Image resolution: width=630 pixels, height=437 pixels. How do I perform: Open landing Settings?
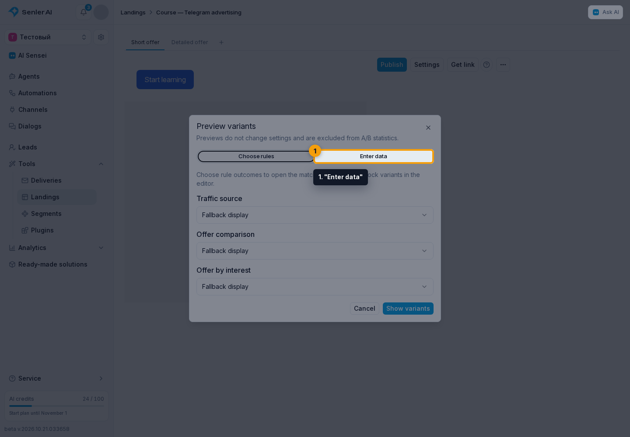pyautogui.click(x=427, y=65)
